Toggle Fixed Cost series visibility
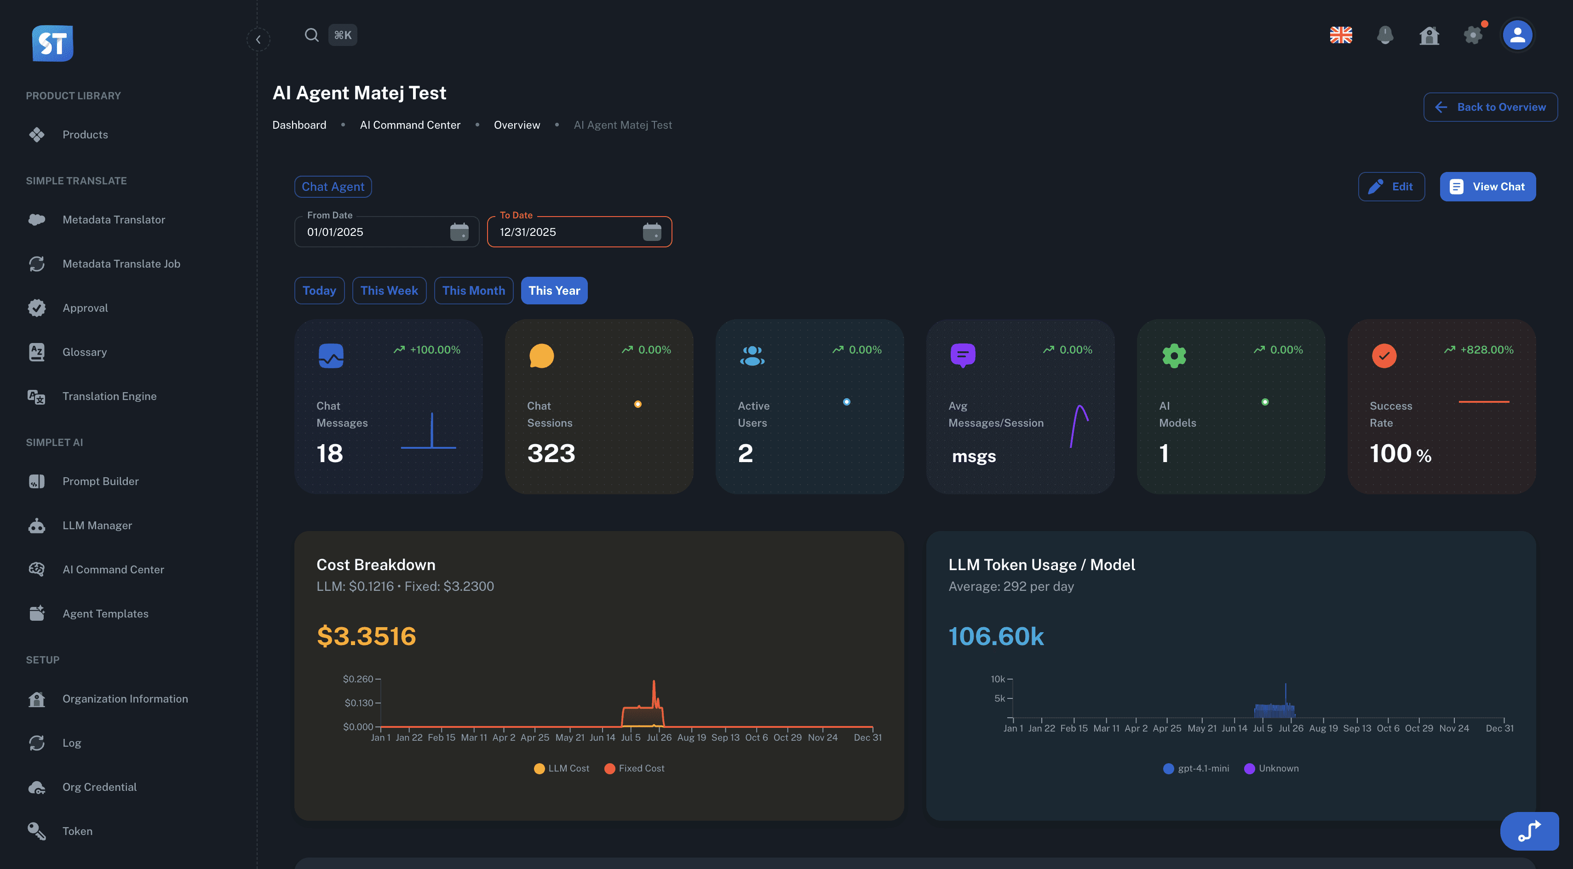This screenshot has height=869, width=1573. (x=634, y=768)
